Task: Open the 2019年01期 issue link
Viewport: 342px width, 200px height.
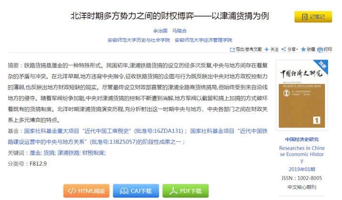Action: 301,170
